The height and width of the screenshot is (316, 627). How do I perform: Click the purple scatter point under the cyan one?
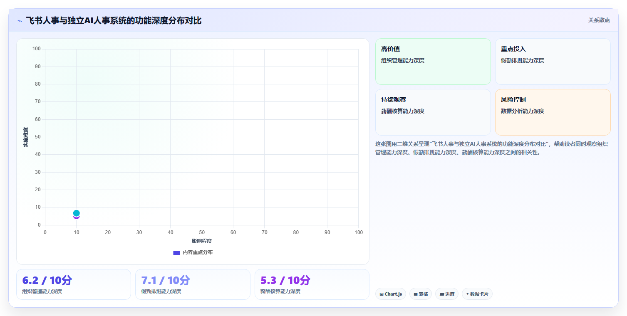point(76,217)
